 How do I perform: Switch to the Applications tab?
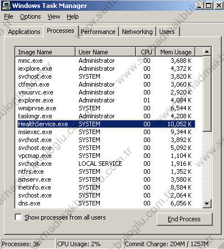pos(24,32)
